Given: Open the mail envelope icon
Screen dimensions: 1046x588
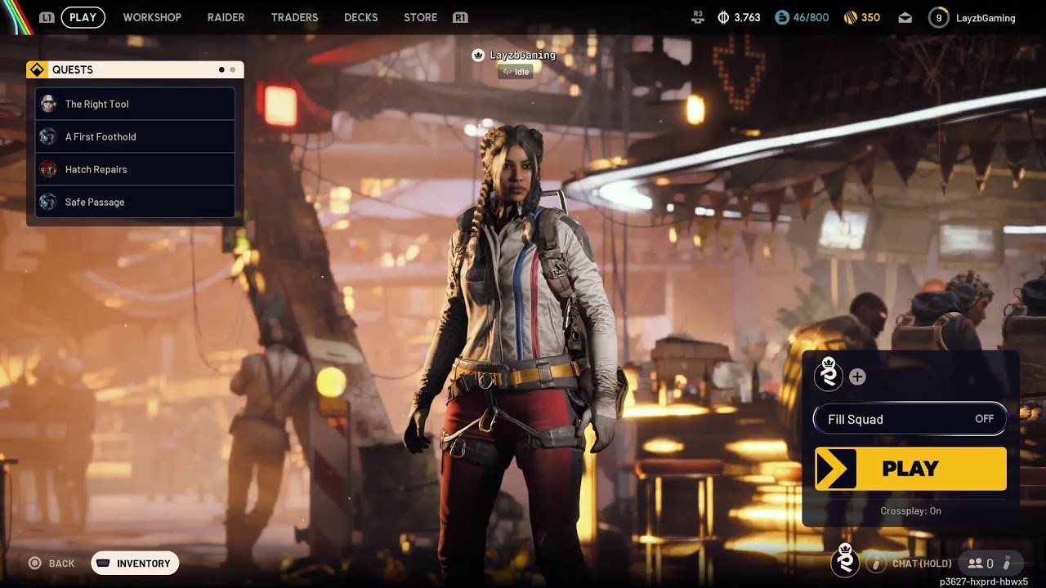Looking at the screenshot, I should 905,18.
